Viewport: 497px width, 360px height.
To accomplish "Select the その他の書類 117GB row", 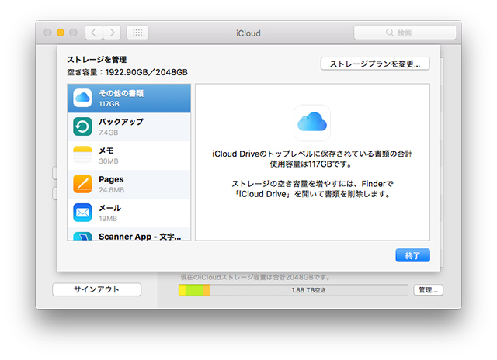I will point(129,99).
